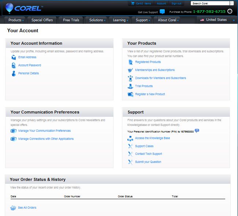Click the Manage Your Communication Preferences icon
Image resolution: width=238 pixels, height=216 pixels.
(x=14, y=131)
